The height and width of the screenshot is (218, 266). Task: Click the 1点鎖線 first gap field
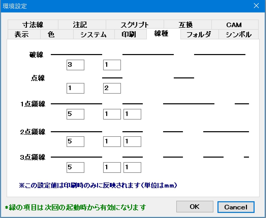click(x=112, y=114)
